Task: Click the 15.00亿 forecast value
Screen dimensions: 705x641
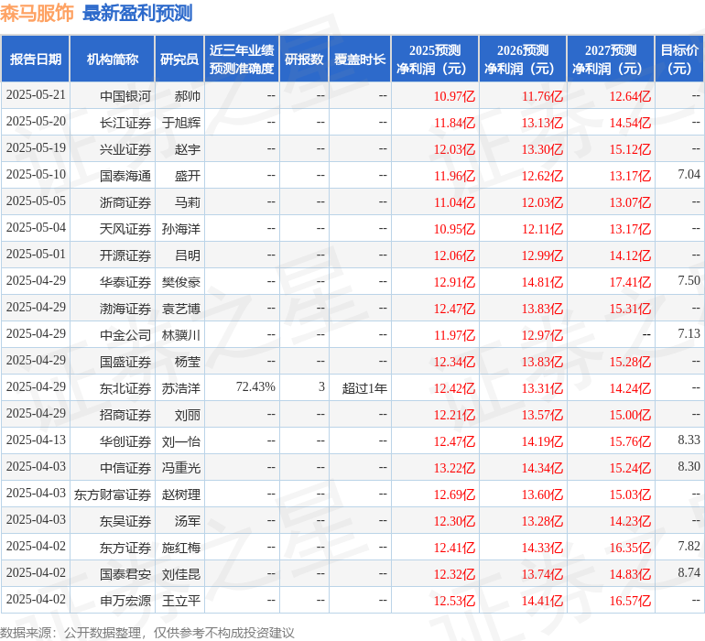Action: 630,415
